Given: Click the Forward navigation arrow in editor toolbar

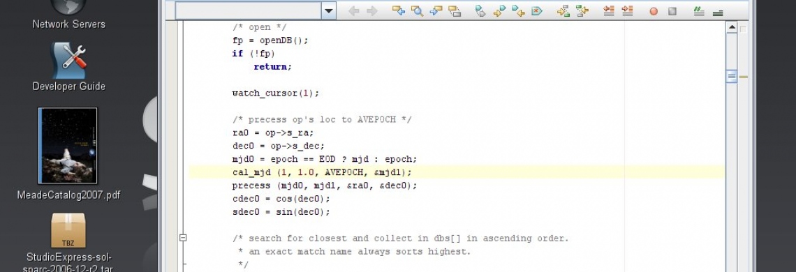Looking at the screenshot, I should click(x=372, y=11).
